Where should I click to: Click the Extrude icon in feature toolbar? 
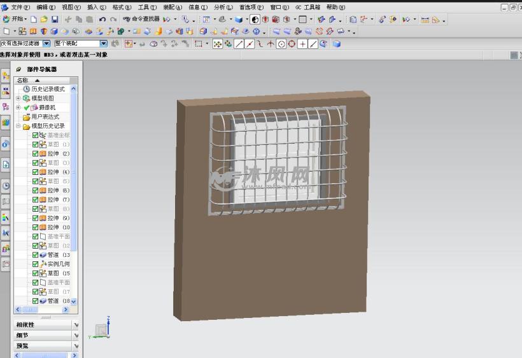[33, 32]
